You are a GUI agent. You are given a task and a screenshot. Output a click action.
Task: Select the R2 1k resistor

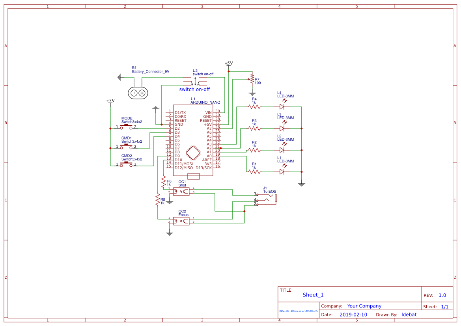point(254,150)
